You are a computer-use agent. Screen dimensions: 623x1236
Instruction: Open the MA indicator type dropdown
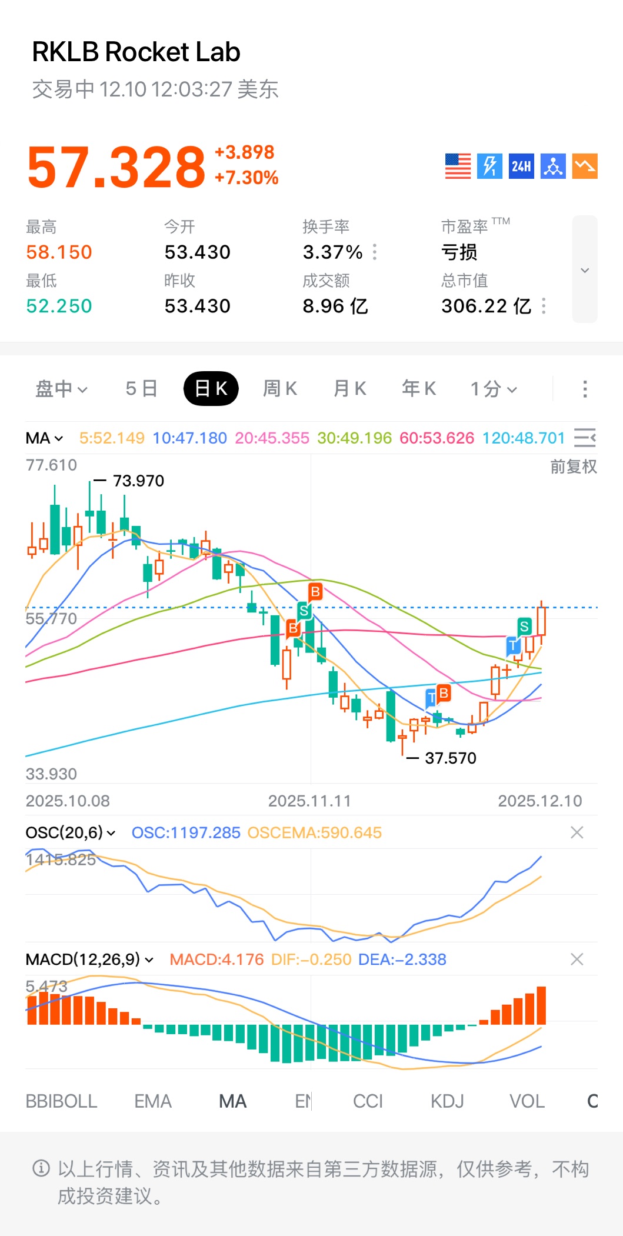point(44,438)
